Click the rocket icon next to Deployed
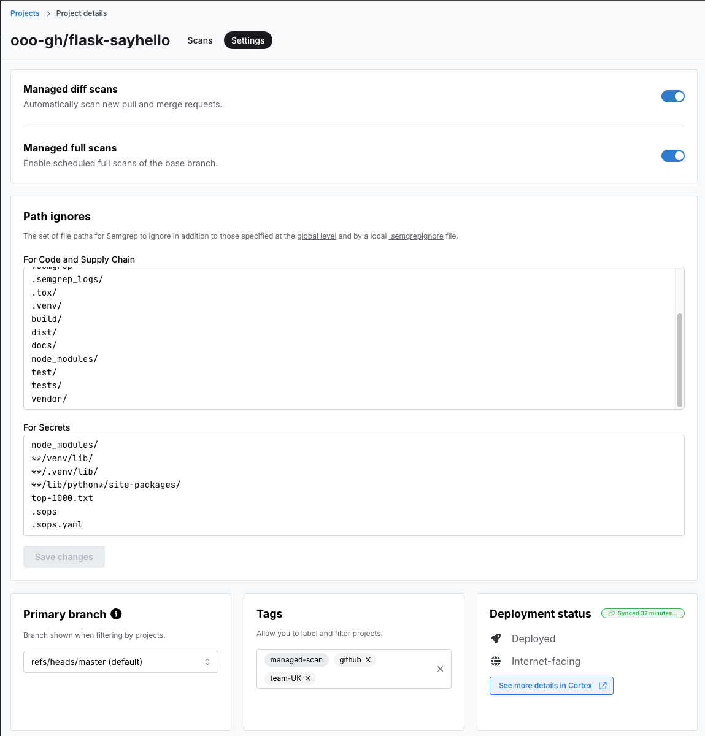This screenshot has width=705, height=736. click(x=496, y=638)
